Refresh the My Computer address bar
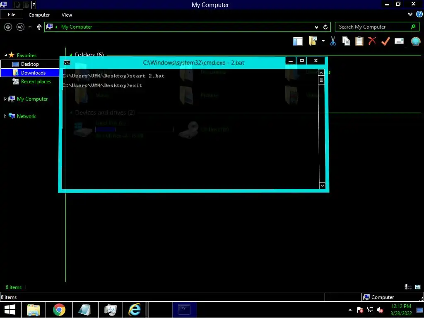This screenshot has height=318, width=424. tap(325, 27)
